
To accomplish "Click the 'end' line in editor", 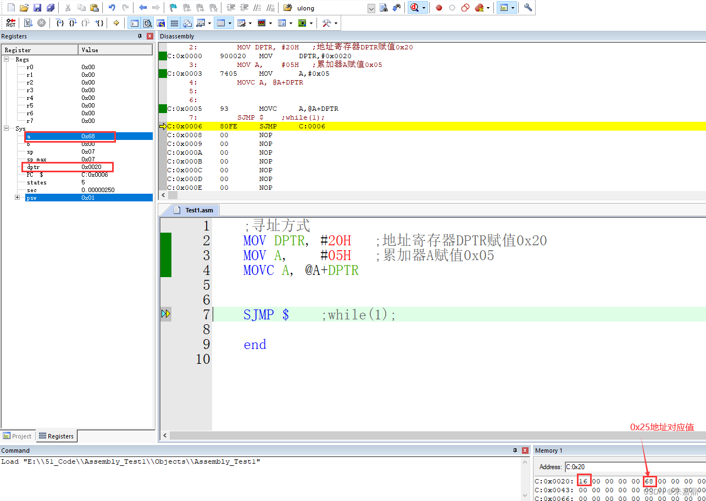I will coord(255,345).
